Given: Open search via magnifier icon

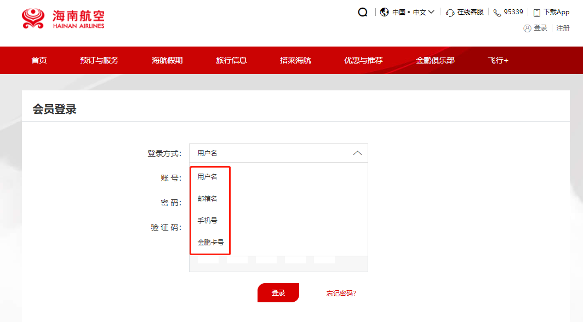Looking at the screenshot, I should pyautogui.click(x=363, y=12).
